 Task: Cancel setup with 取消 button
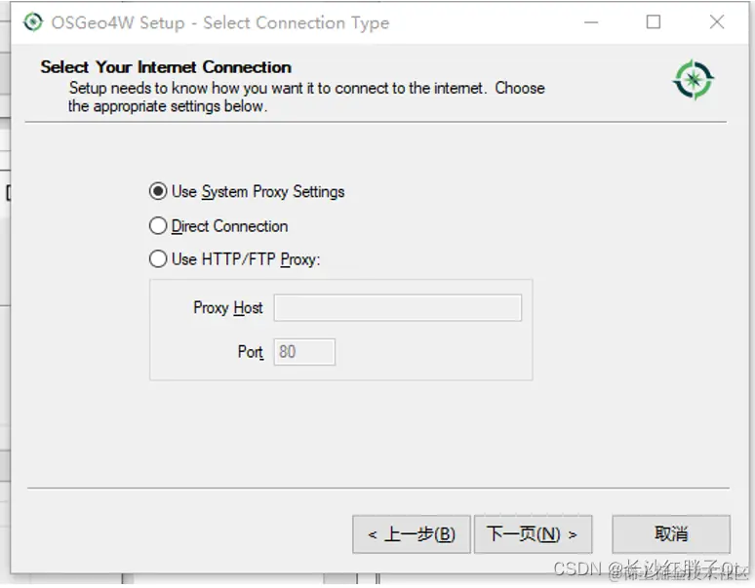point(671,534)
